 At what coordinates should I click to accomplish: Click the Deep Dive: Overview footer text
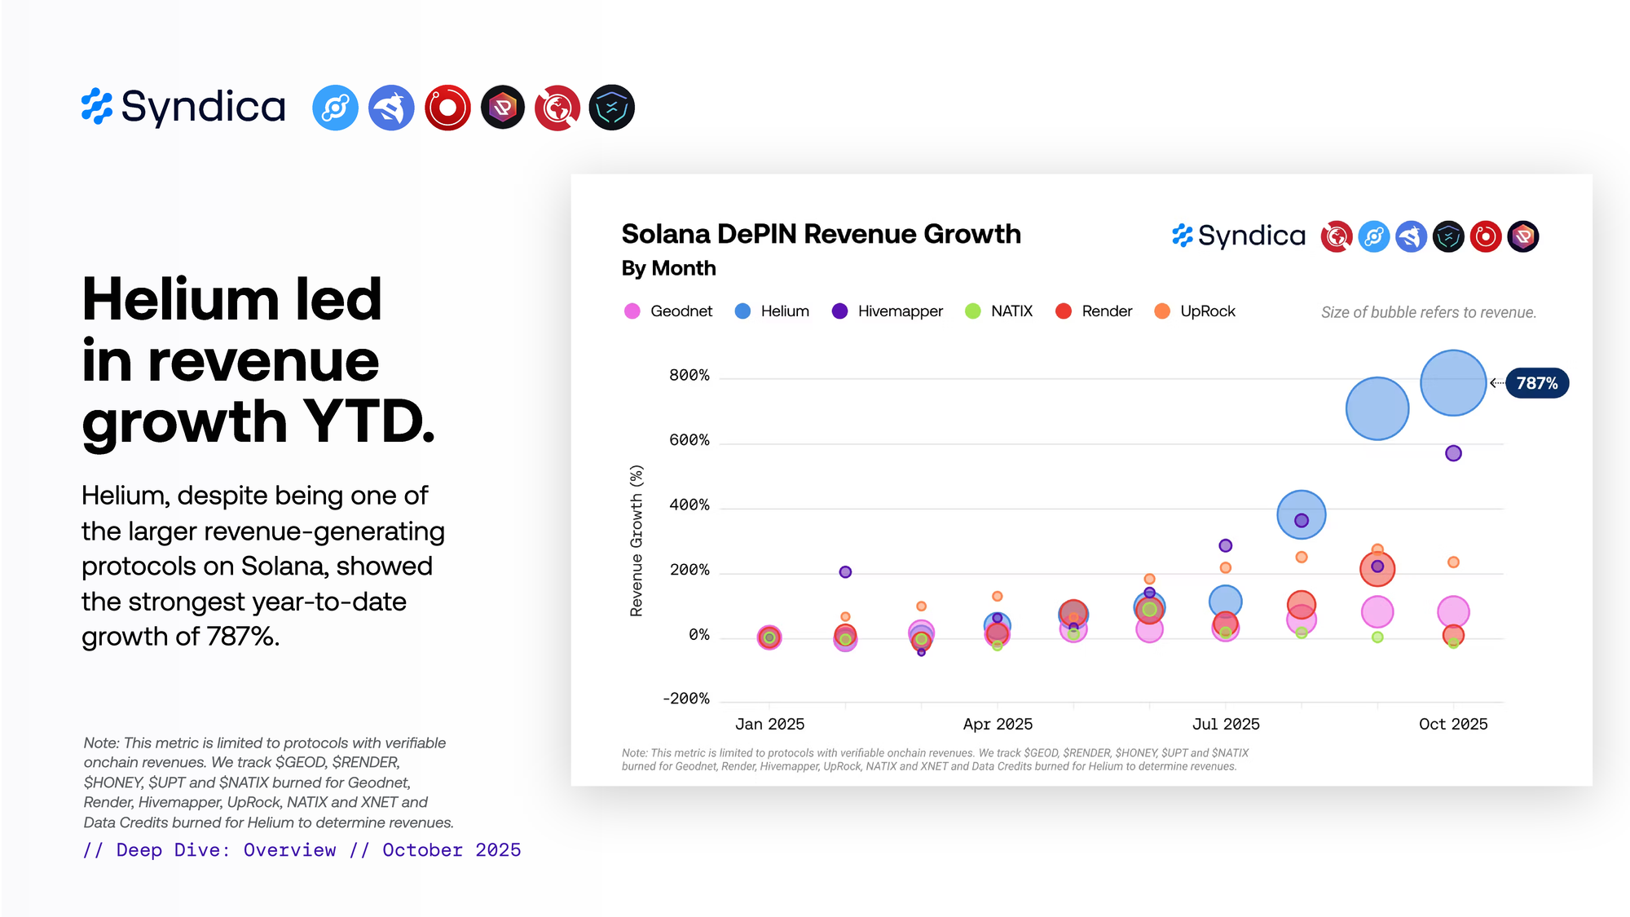coord(225,850)
